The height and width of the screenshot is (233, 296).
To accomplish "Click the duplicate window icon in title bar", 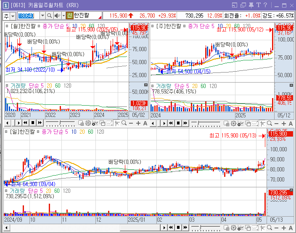I will pos(243,5).
